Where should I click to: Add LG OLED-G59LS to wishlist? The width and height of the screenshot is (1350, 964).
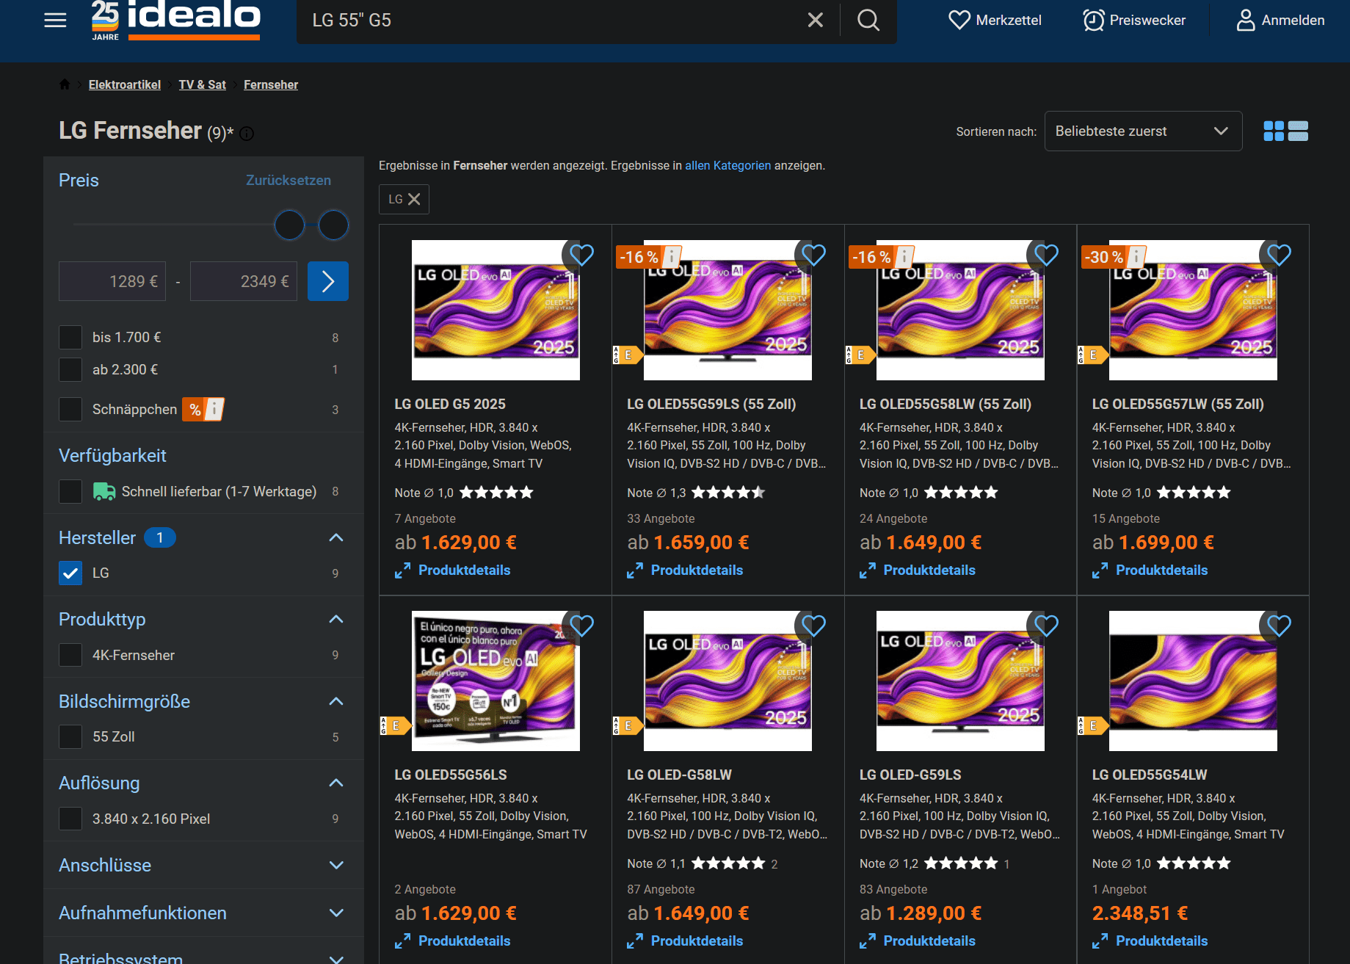[x=1047, y=626]
